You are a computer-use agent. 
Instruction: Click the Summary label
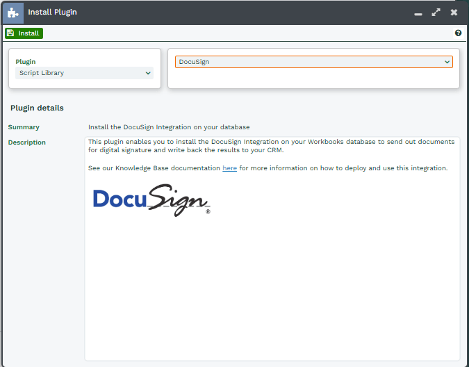[x=24, y=127]
